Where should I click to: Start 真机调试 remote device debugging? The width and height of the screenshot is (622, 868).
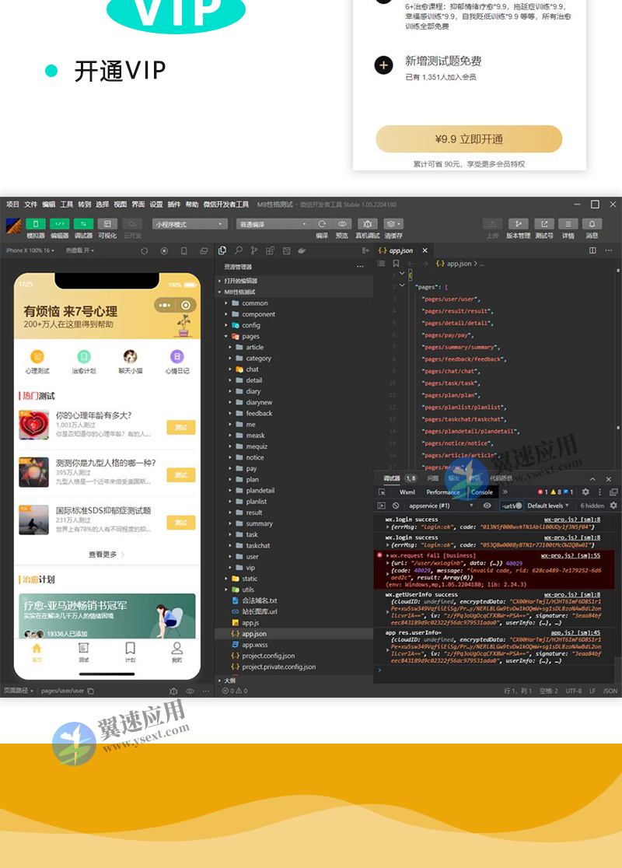coord(368,224)
